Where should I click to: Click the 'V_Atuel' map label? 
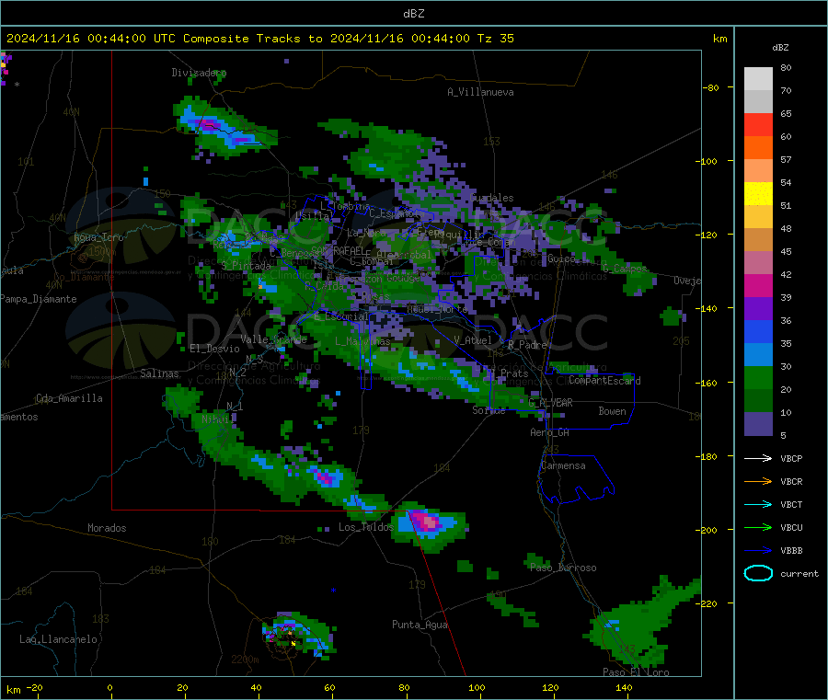[473, 340]
